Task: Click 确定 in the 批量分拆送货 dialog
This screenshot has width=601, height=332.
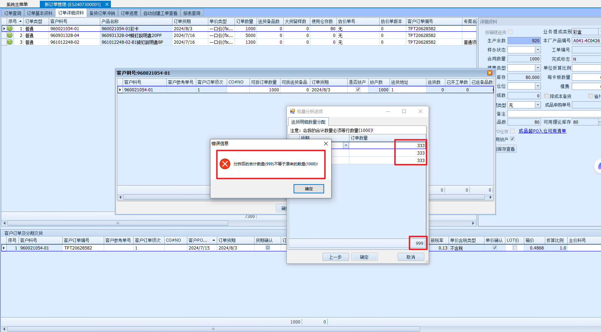Action: (x=364, y=257)
